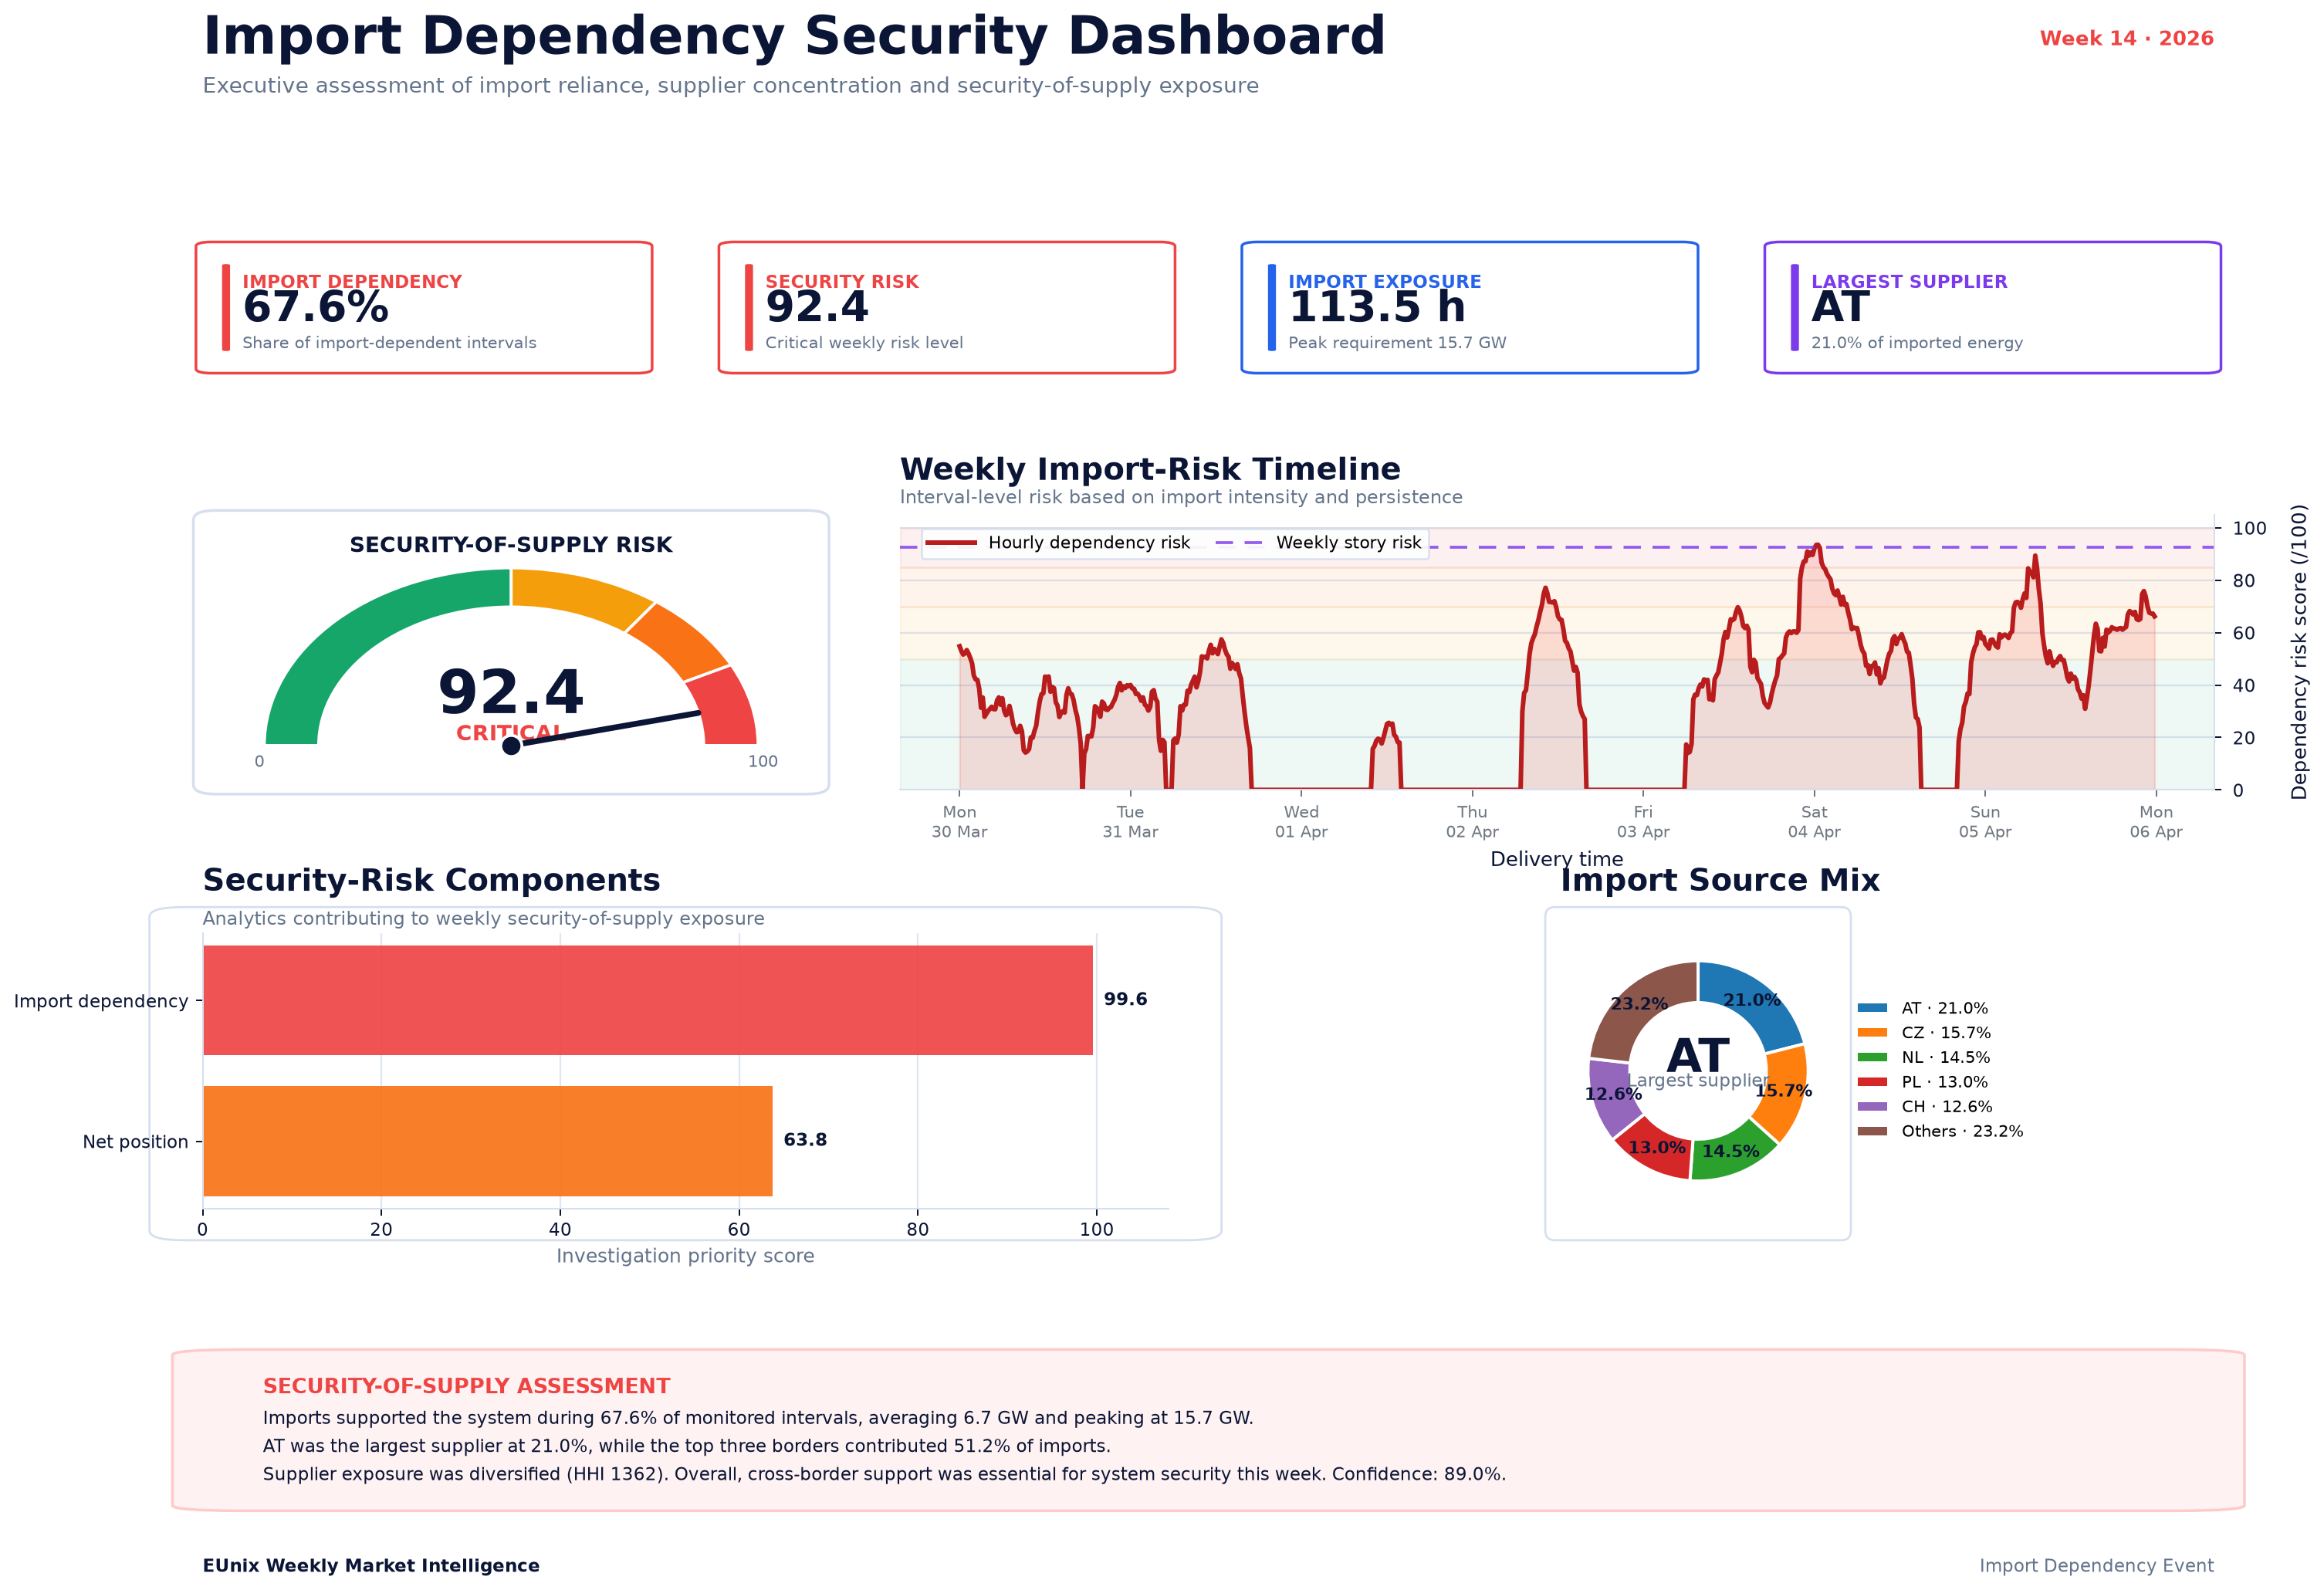
Task: Click the '99.6' bar value label
Action: click(1125, 1000)
